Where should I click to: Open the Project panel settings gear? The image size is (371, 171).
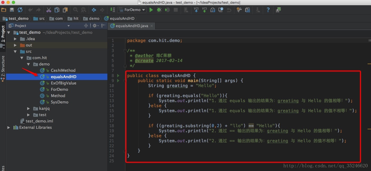(94, 26)
